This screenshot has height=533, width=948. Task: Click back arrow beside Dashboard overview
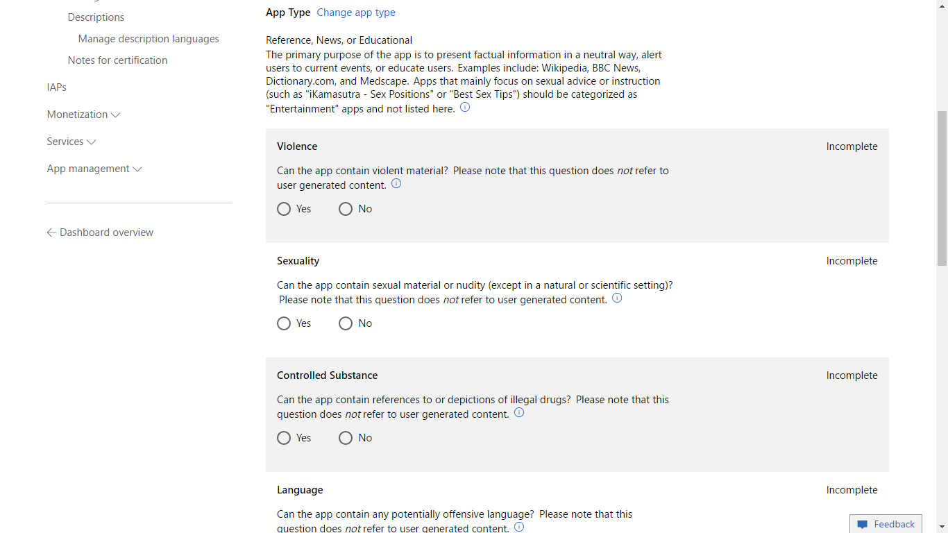click(51, 232)
